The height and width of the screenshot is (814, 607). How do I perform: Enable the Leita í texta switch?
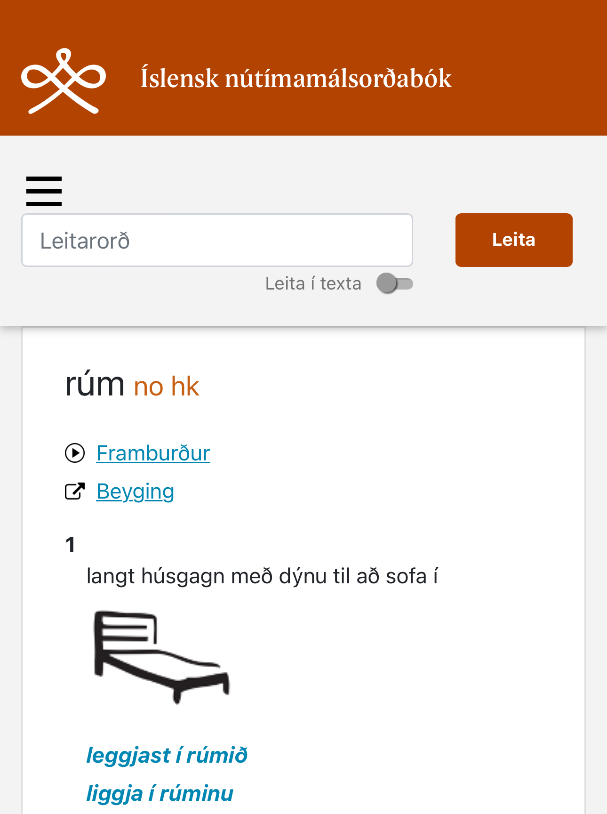(x=394, y=284)
